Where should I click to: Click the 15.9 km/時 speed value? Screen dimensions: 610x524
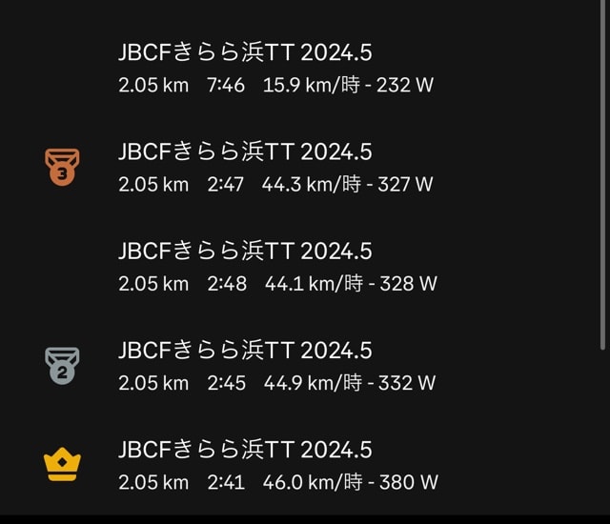coord(312,85)
